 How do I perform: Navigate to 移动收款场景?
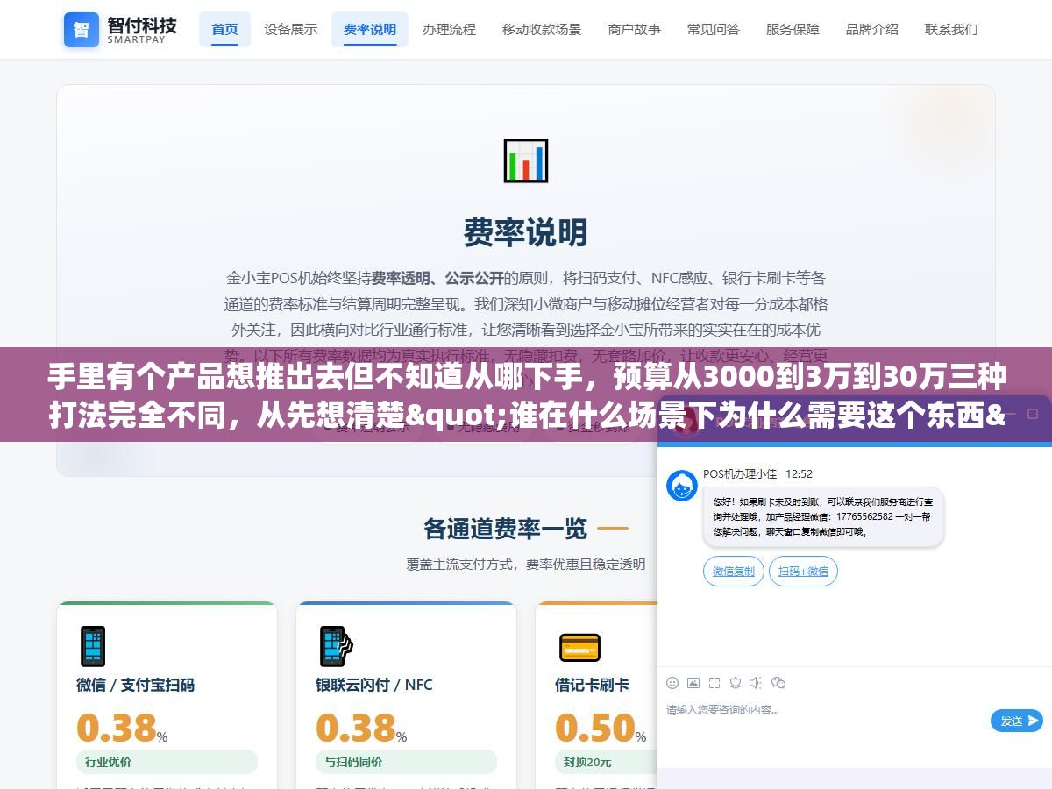542,29
